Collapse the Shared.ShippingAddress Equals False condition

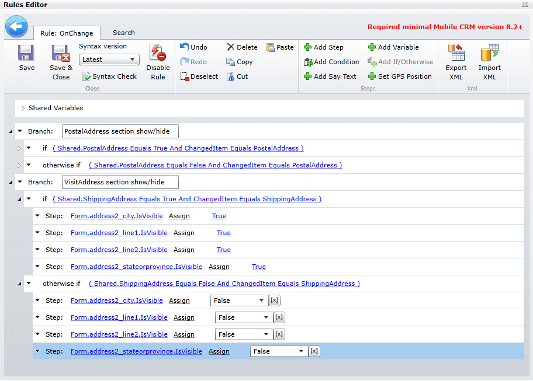[19, 284]
